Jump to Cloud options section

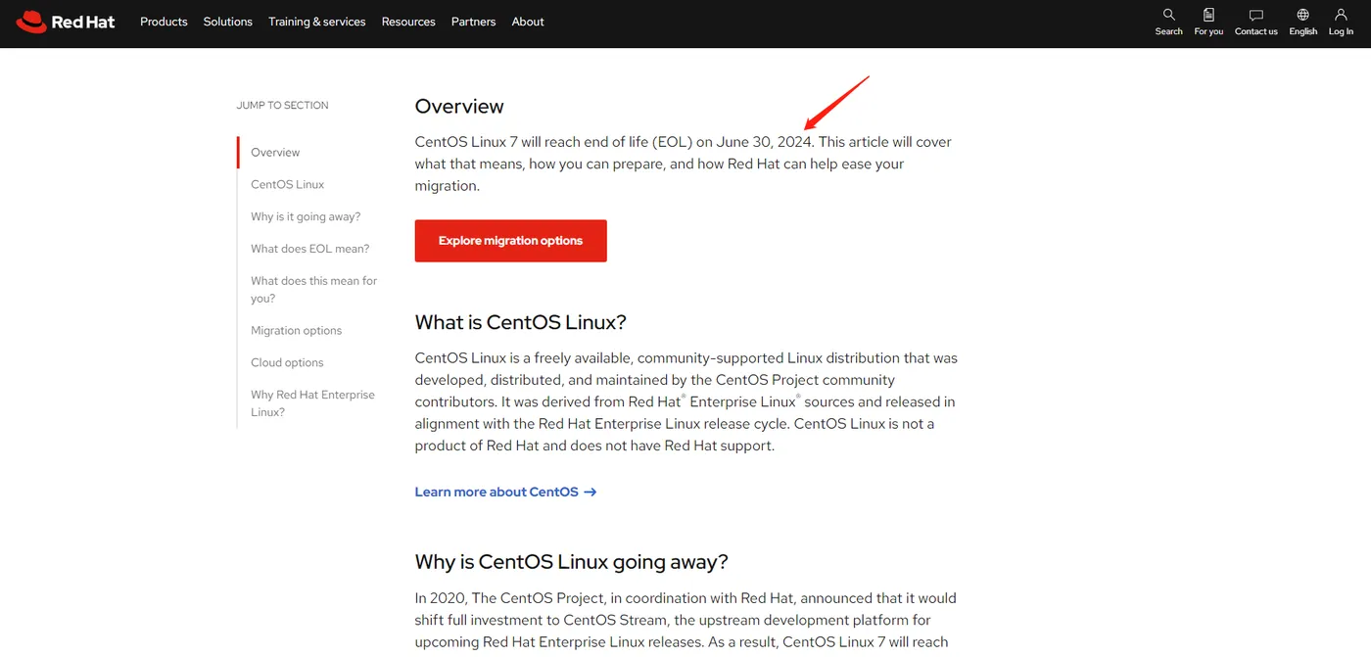(287, 362)
